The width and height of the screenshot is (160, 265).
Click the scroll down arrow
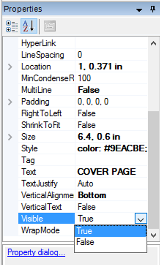coord(153,235)
